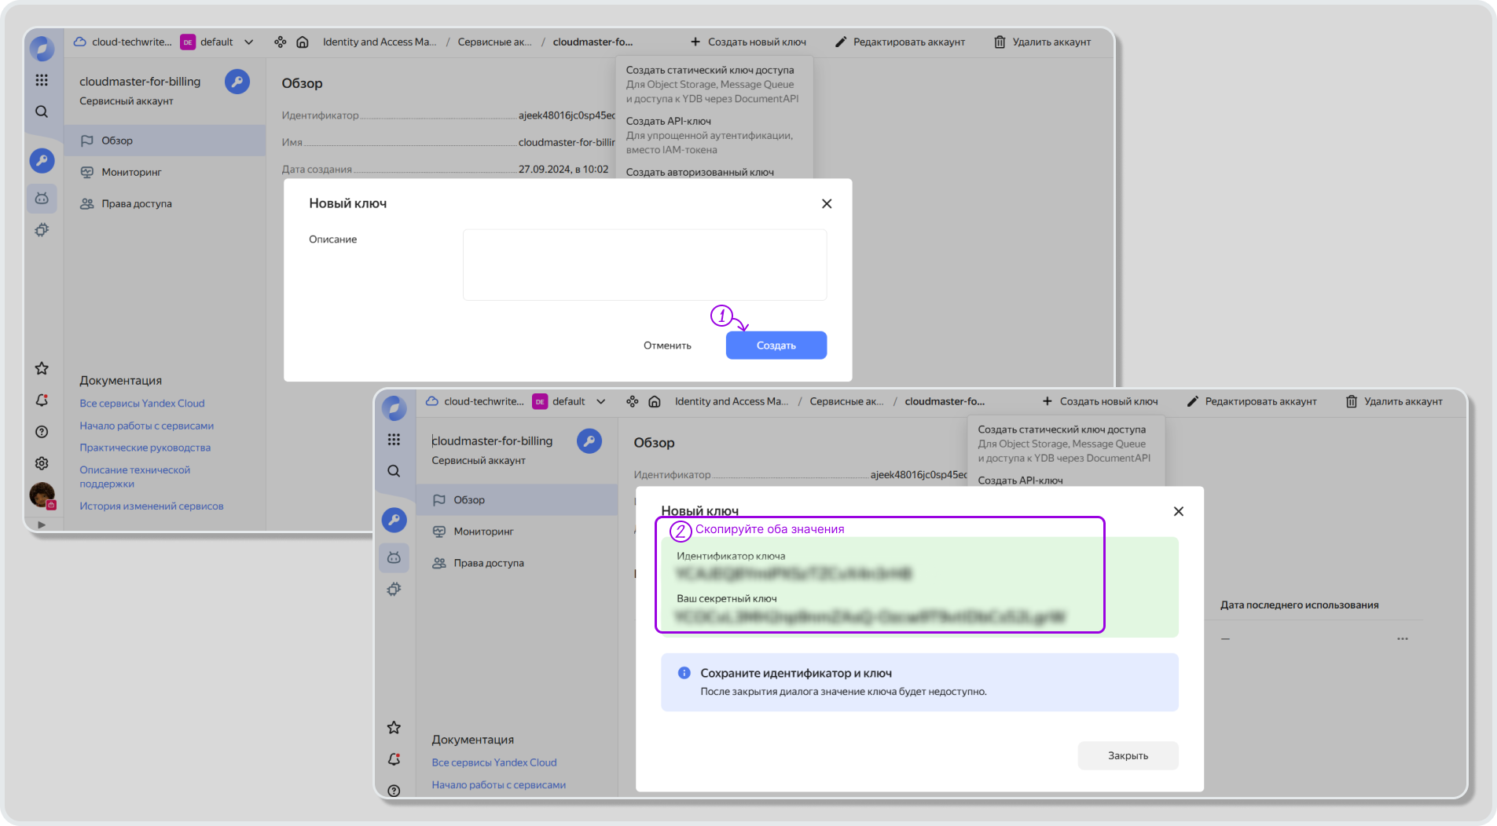Click the search magnifier icon, bottom window

tap(394, 471)
